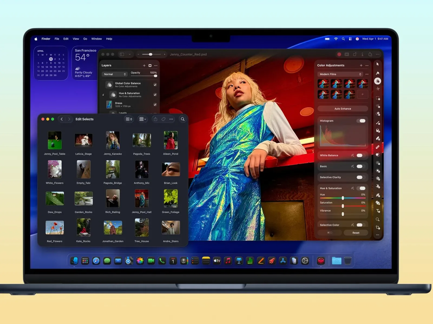Open the Layers panel more options

coord(156,65)
